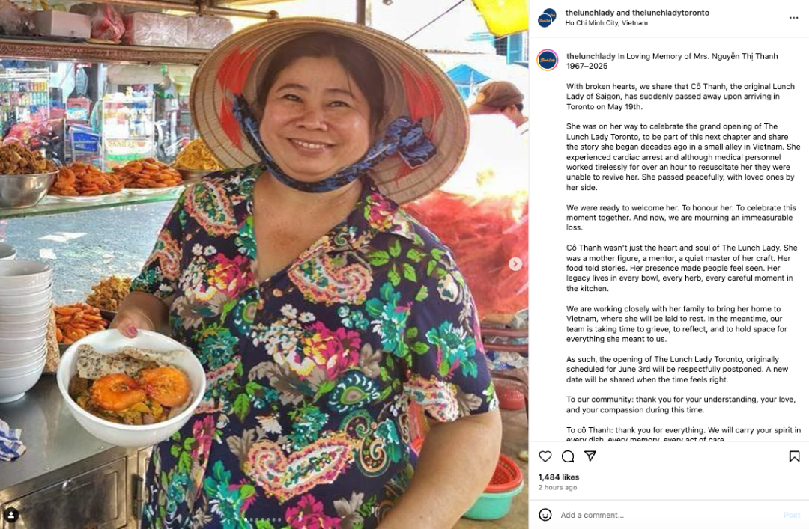The width and height of the screenshot is (809, 529).
Task: Click the main photo of woman
Action: (x=264, y=265)
